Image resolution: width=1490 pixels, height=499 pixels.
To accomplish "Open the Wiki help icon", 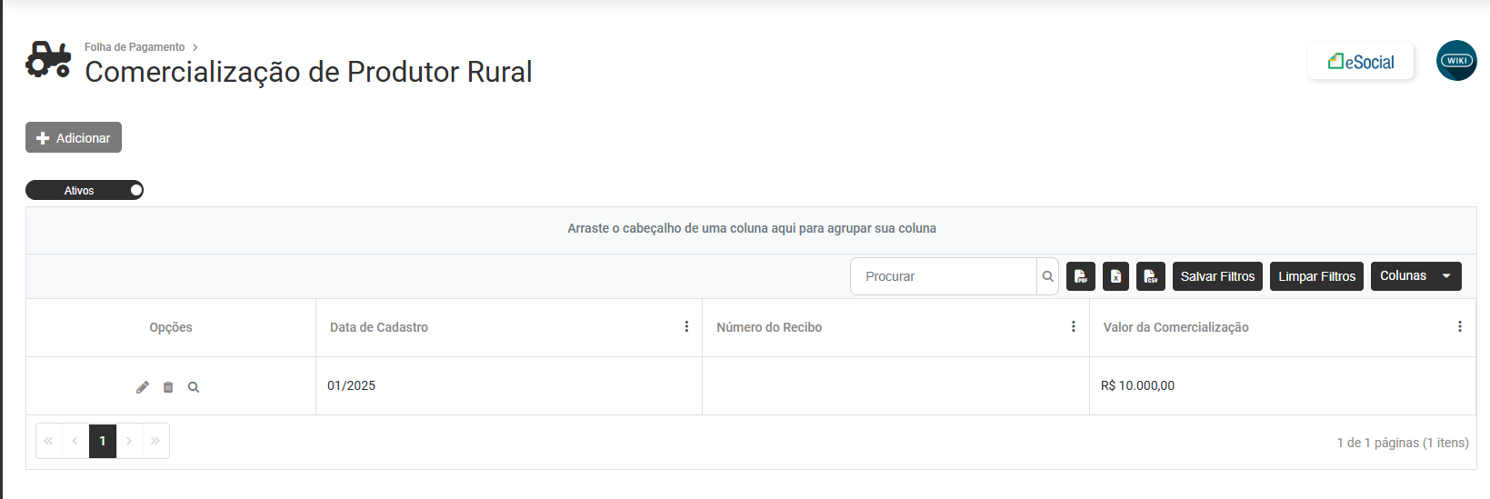I will click(1456, 61).
